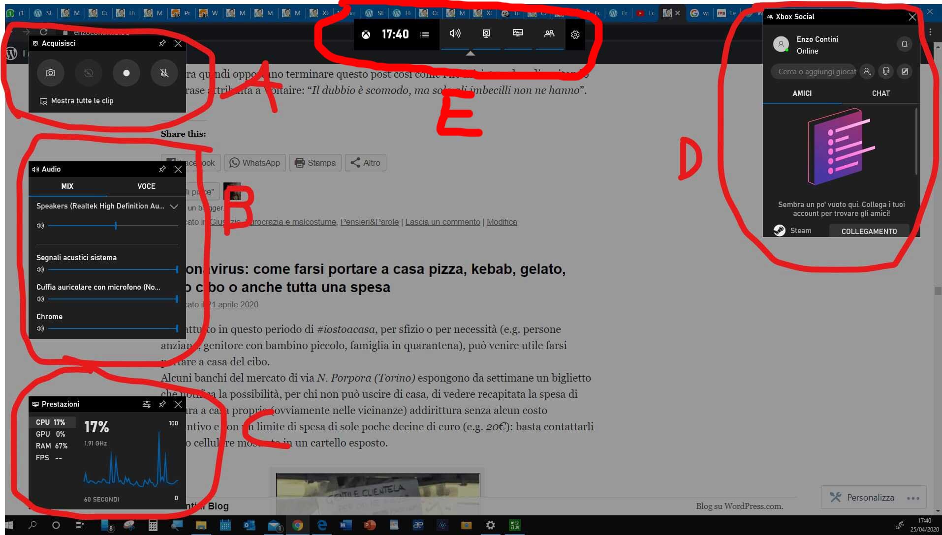This screenshot has height=535, width=942.
Task: Open the widget menu list icon
Action: pyautogui.click(x=425, y=34)
